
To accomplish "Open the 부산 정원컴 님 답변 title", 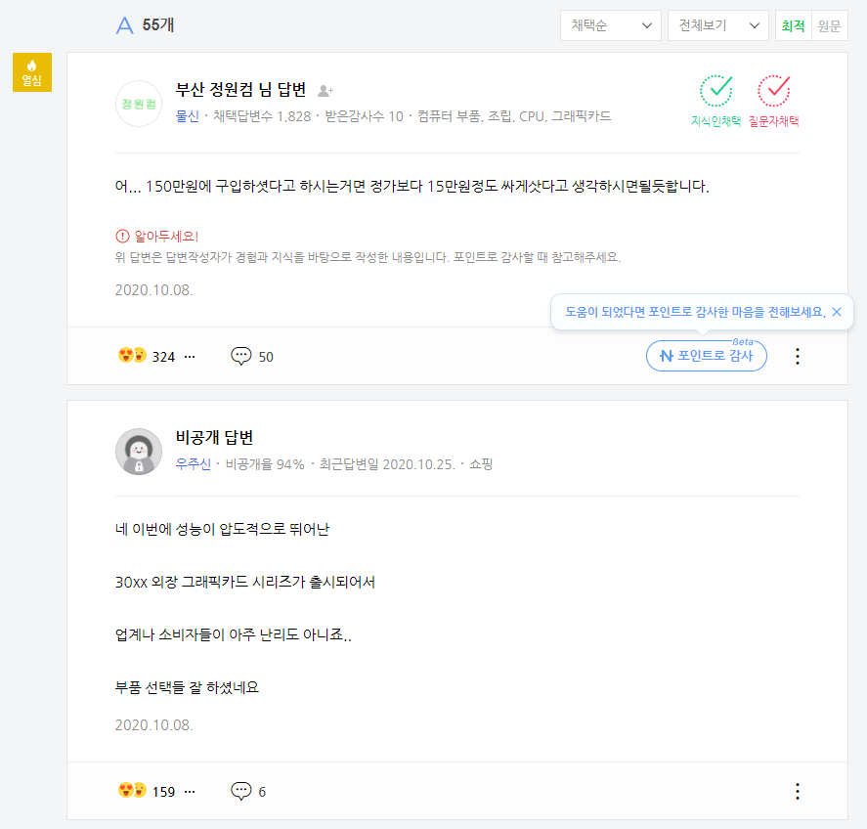I will (240, 89).
